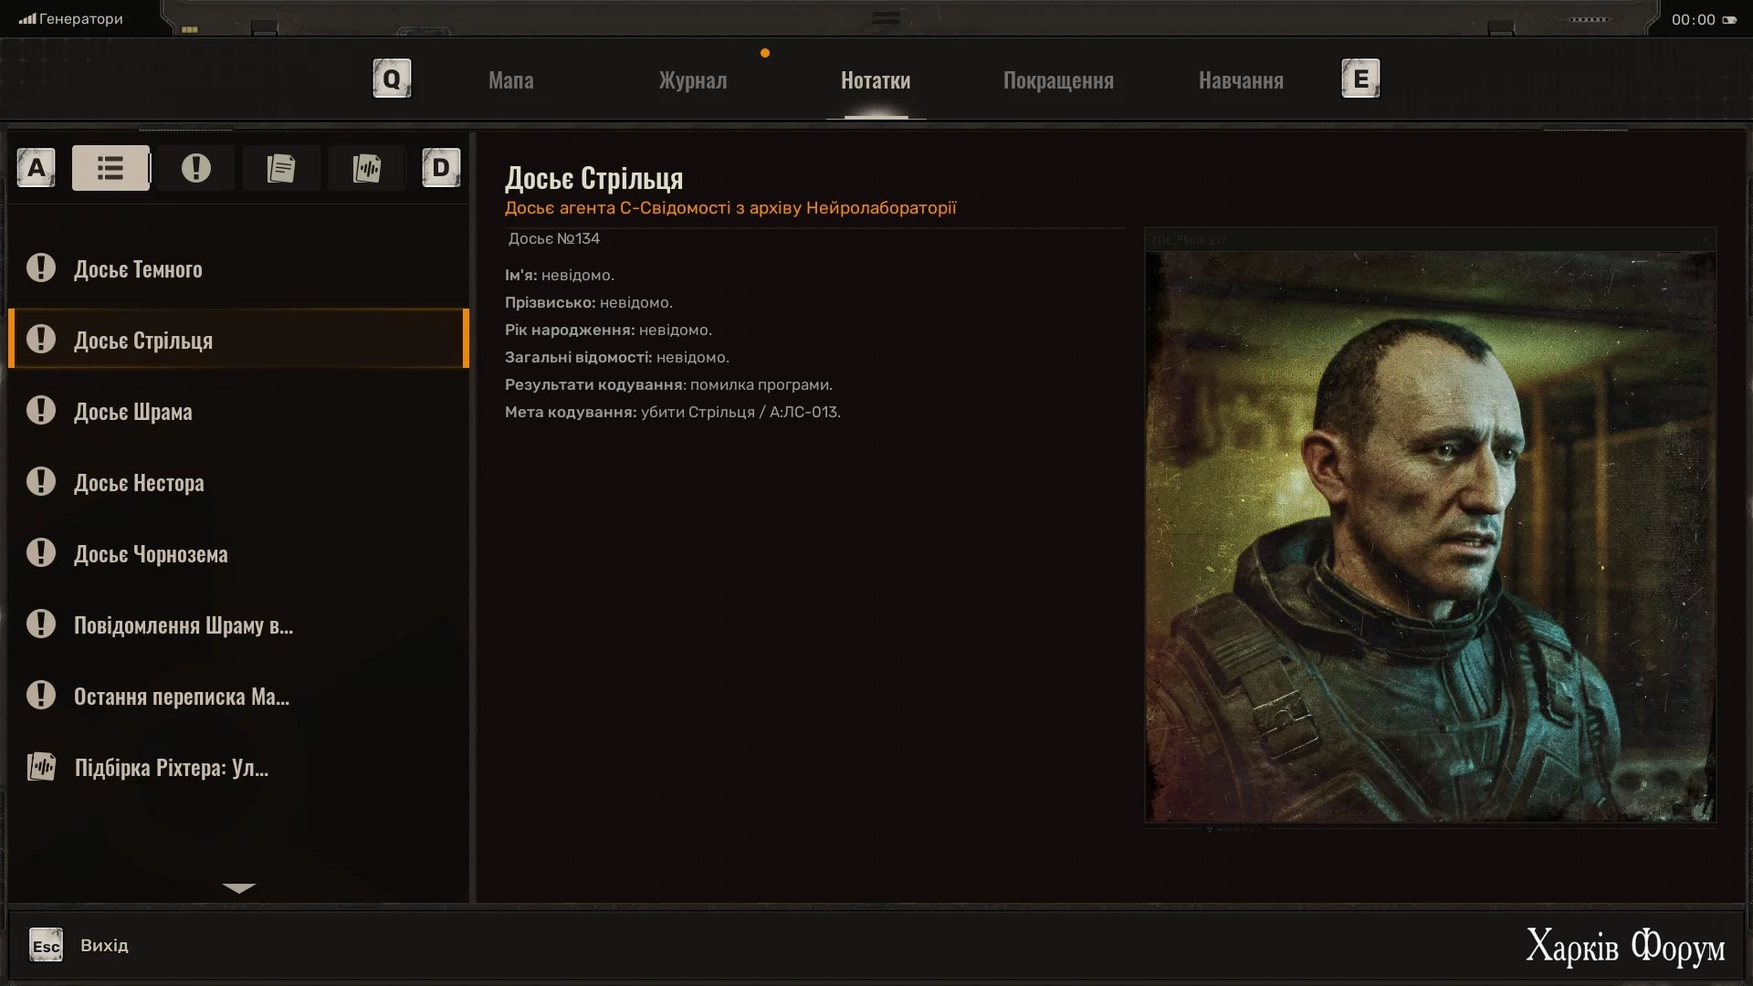Filter notes by audio recording category icon
The image size is (1753, 986).
coord(366,168)
